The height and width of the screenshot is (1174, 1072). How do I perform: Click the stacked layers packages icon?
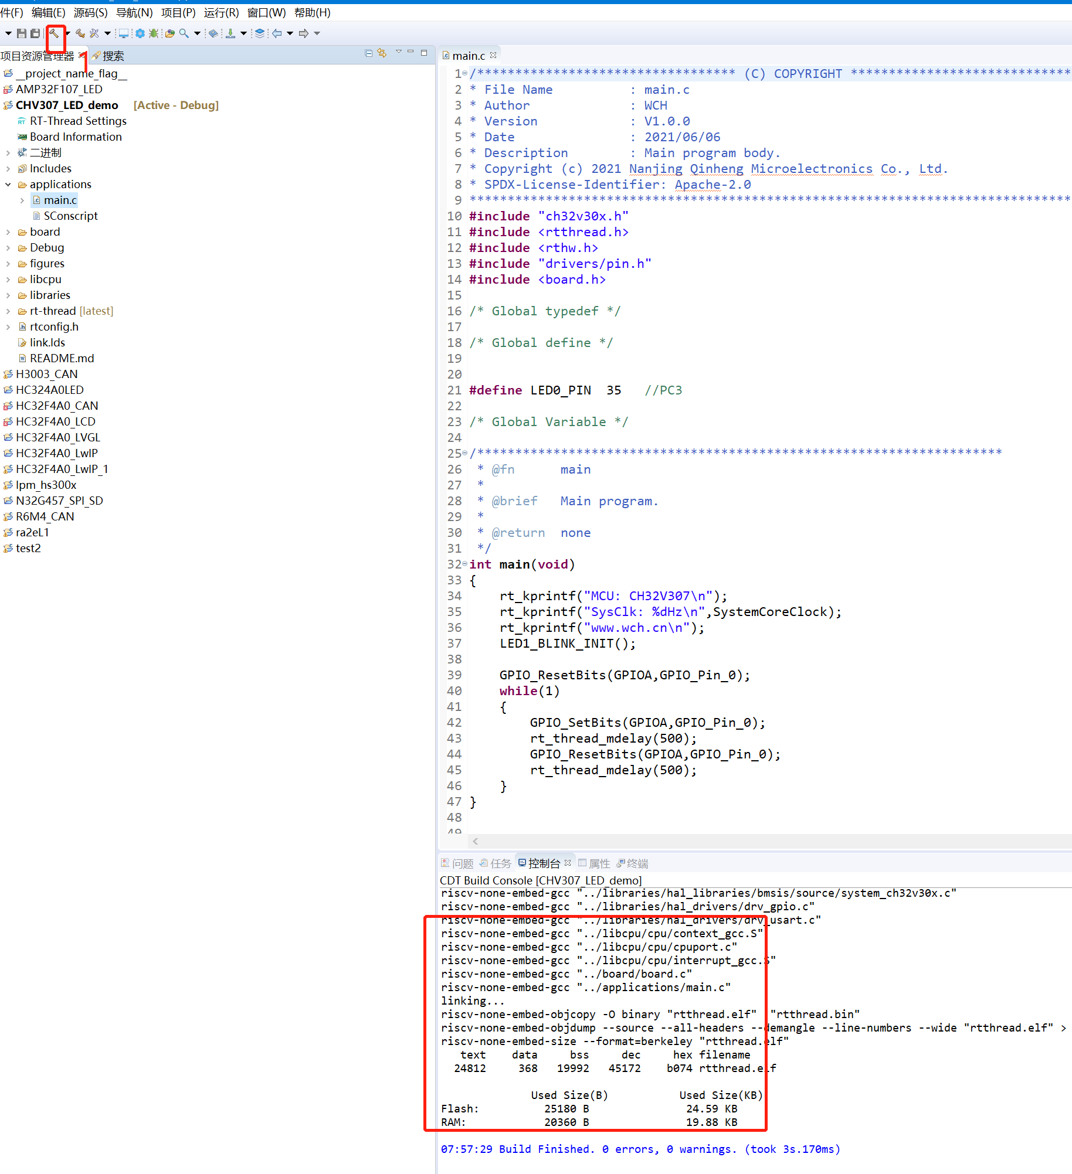(x=260, y=33)
